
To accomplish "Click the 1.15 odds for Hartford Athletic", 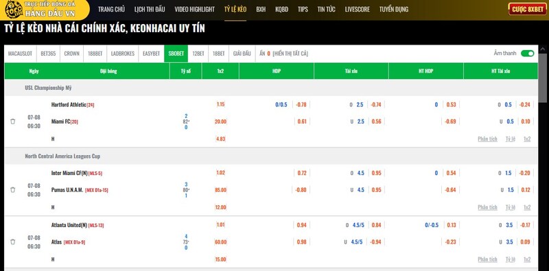I will click(220, 104).
